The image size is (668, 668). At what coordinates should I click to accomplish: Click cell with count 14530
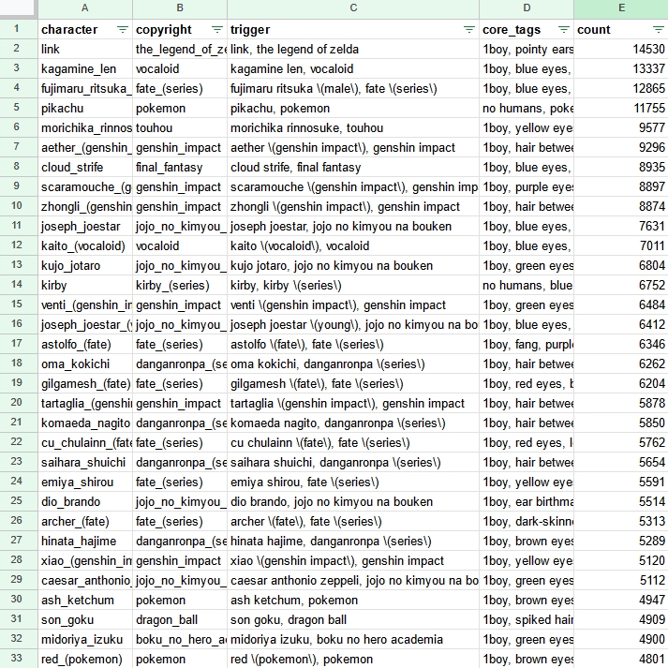pyautogui.click(x=621, y=50)
